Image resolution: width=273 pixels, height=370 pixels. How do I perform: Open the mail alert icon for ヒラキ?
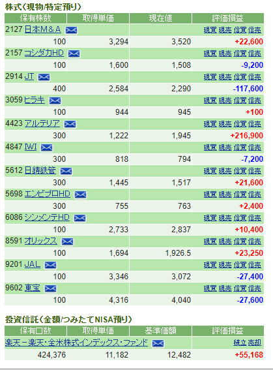click(x=55, y=100)
